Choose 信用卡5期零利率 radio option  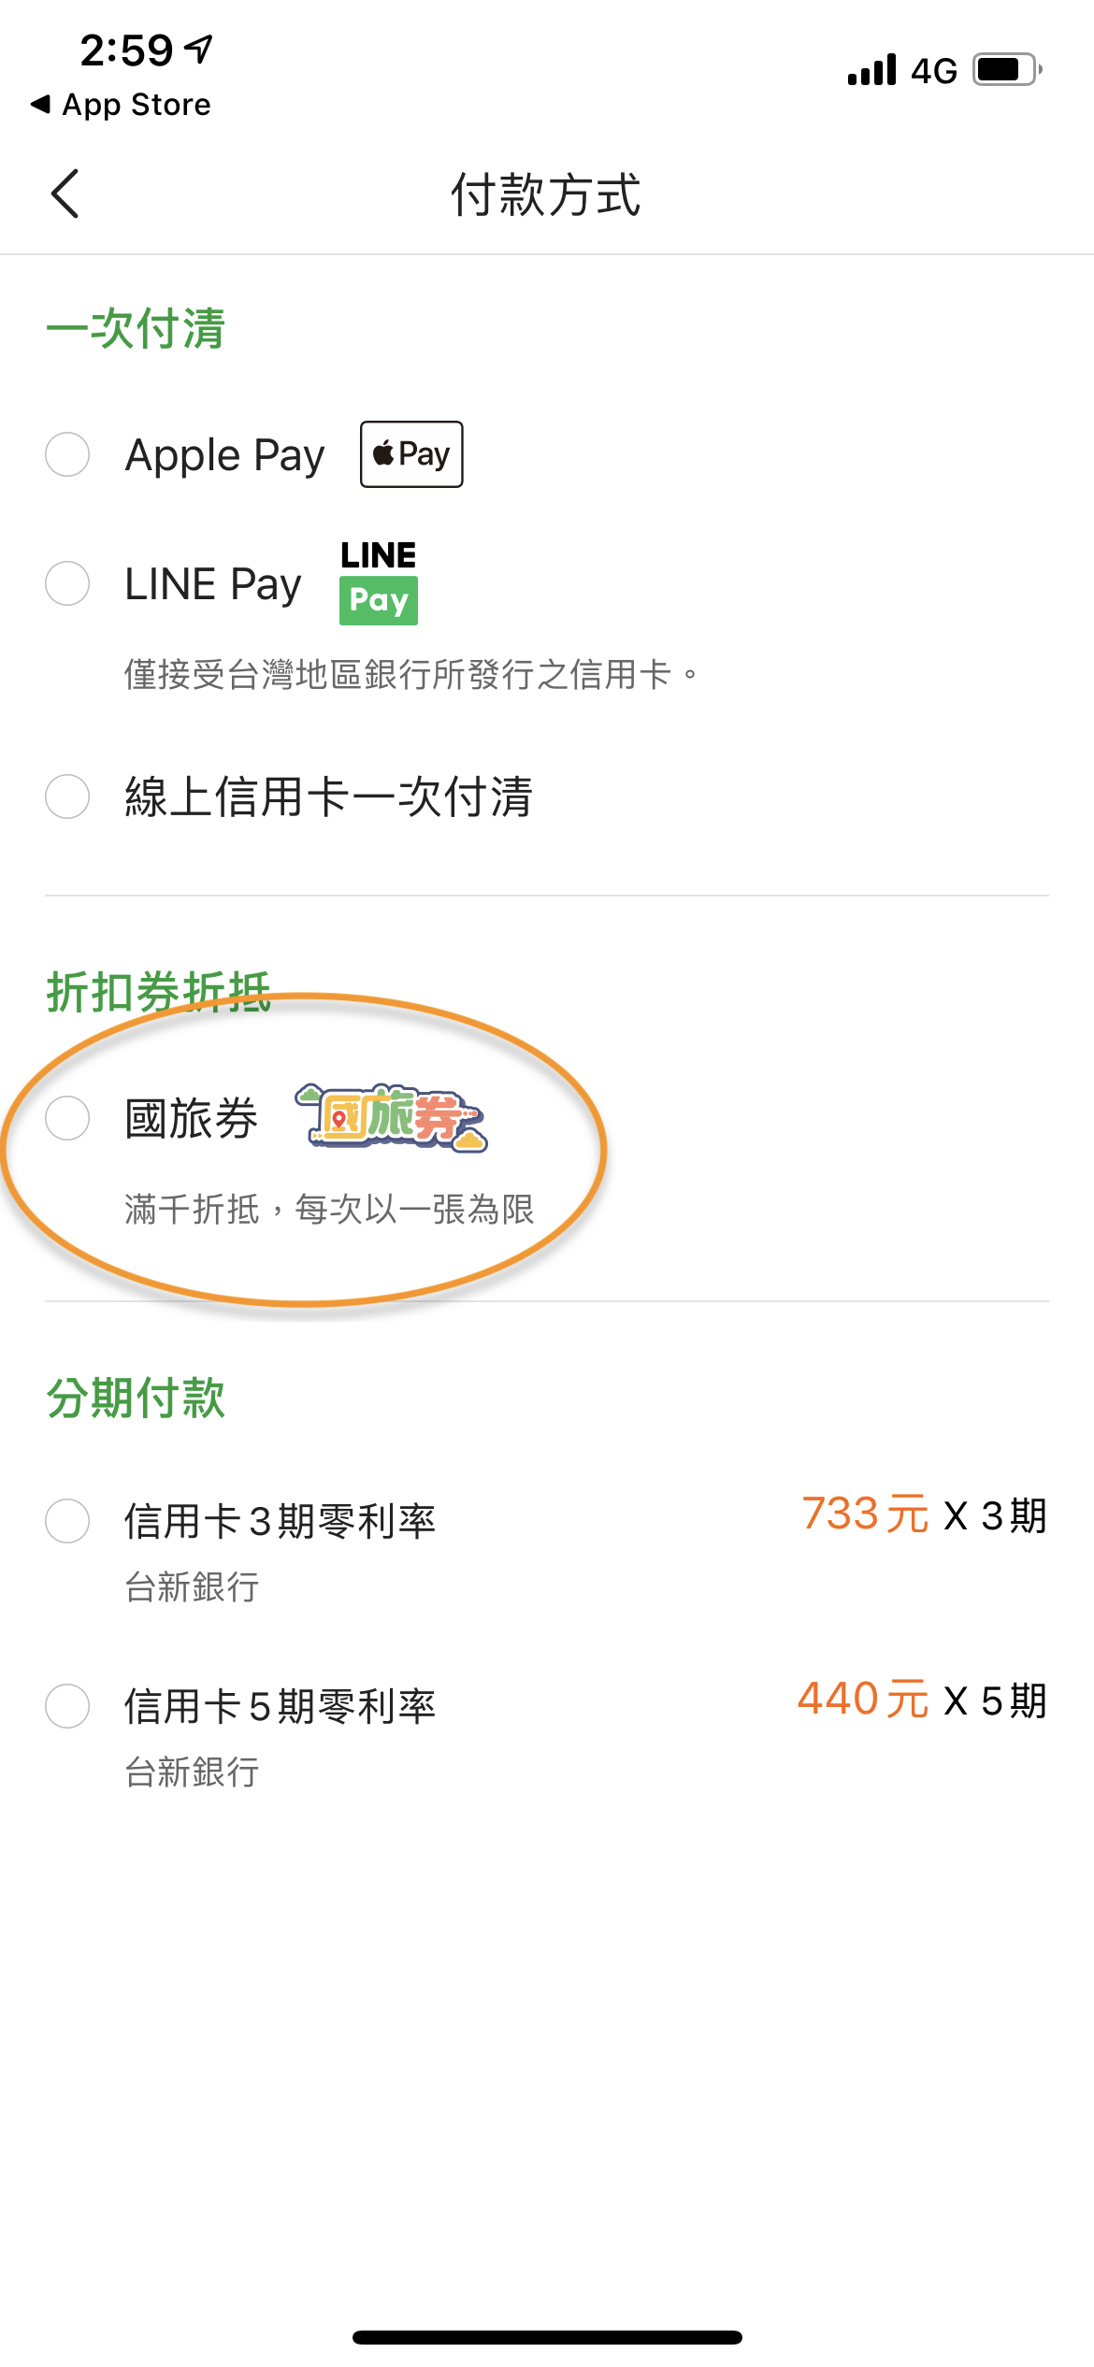tap(67, 1706)
